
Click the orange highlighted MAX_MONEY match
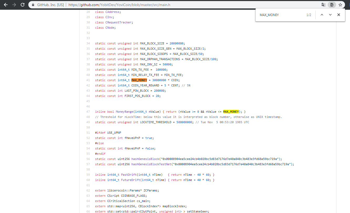point(139,80)
